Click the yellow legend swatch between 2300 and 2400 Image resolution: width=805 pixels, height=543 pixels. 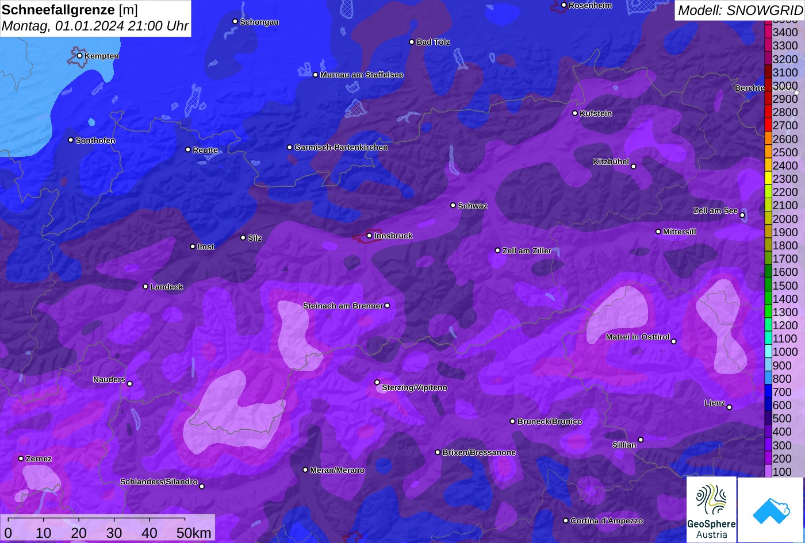[x=768, y=179]
